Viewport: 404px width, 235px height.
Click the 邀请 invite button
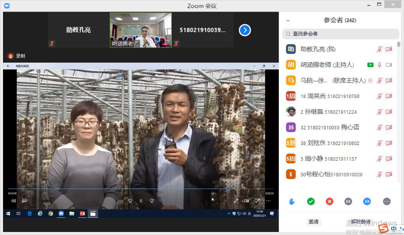tap(314, 221)
